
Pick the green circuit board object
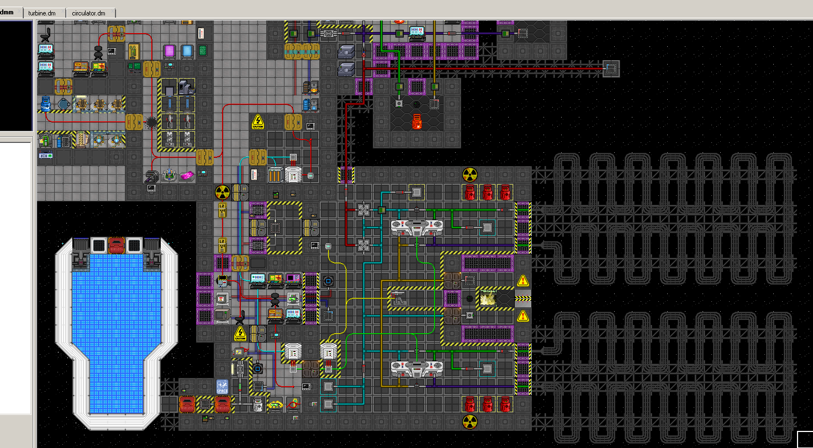(203, 51)
